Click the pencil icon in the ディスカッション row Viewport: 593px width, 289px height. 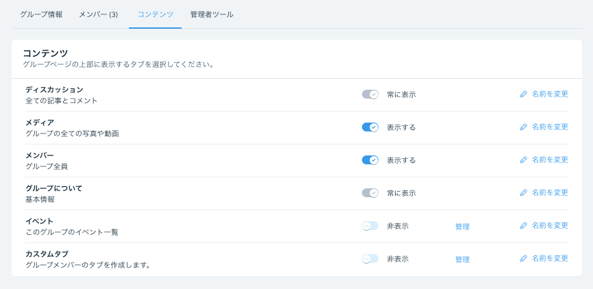click(x=524, y=95)
